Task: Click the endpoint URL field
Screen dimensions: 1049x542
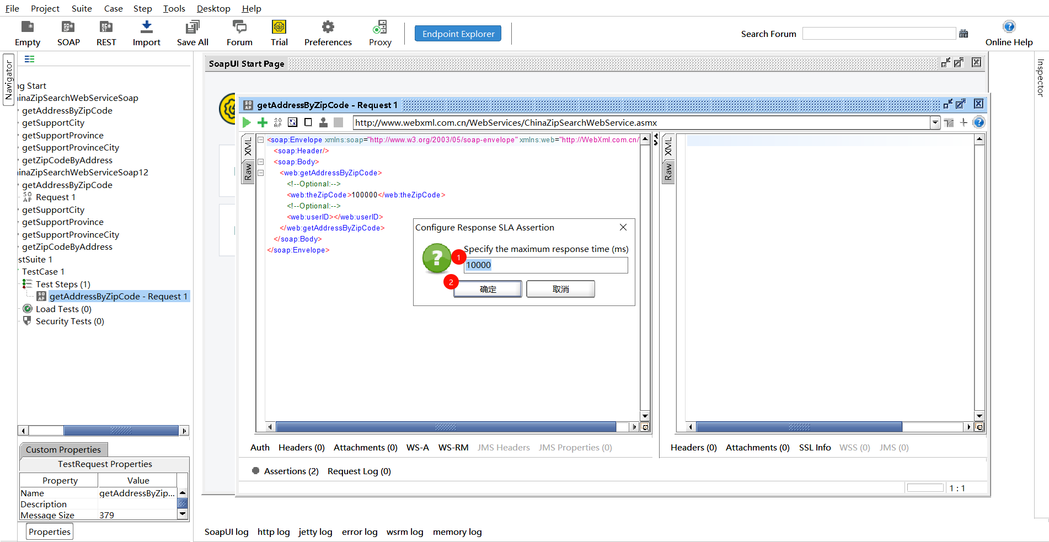Action: 642,122
